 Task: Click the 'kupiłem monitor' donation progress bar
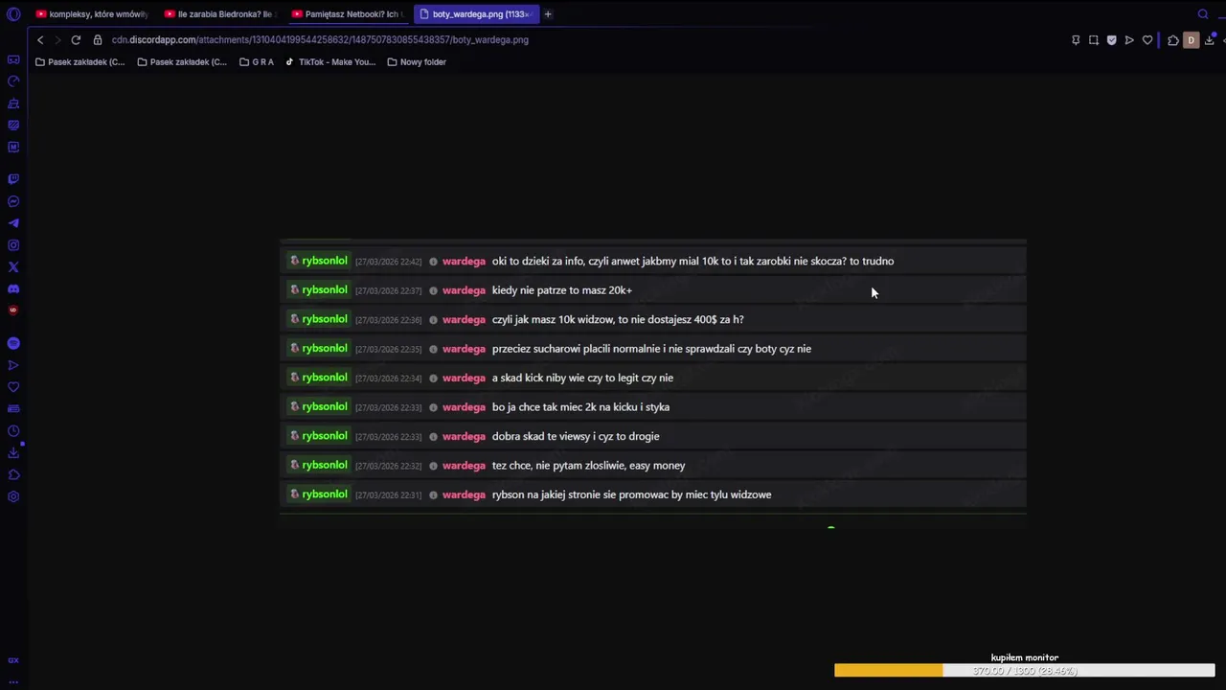(x=1025, y=671)
